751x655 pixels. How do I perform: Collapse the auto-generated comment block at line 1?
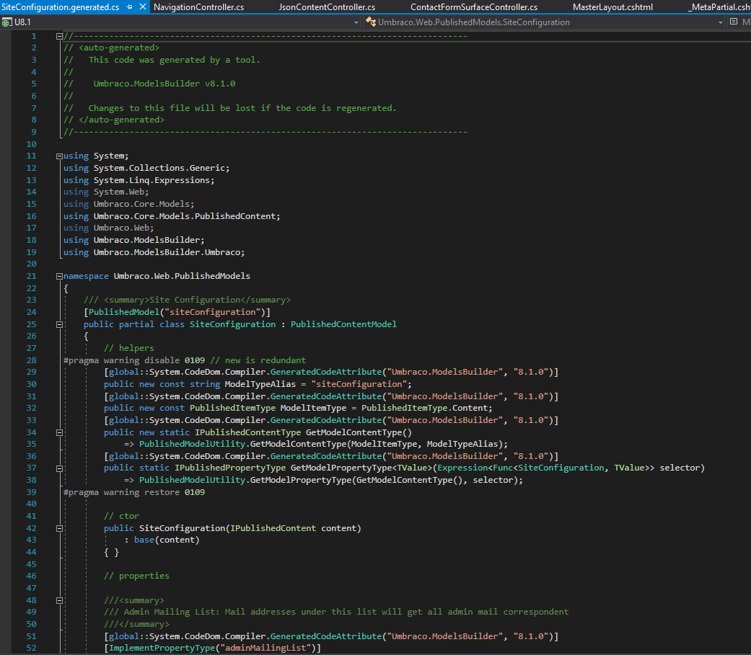coord(59,36)
